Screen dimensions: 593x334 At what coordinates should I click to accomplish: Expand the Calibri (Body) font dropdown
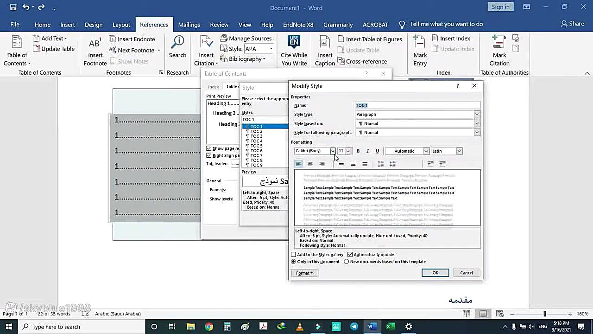pos(332,151)
